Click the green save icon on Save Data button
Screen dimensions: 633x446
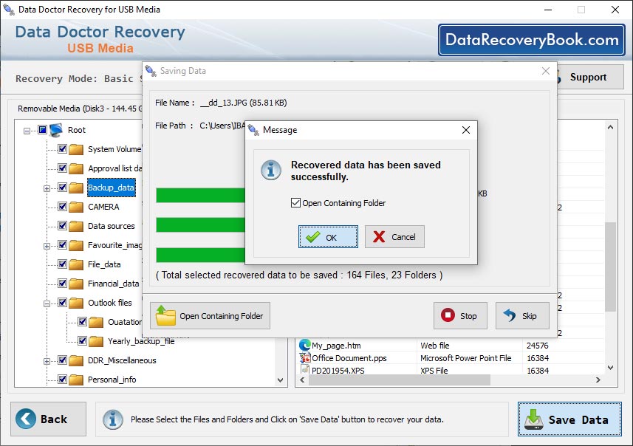pos(533,419)
